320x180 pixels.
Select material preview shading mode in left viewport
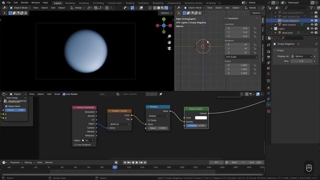pos(162,8)
